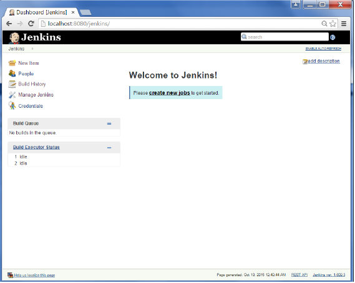The image size is (355, 283).
Task: Open the New Item link
Action: click(29, 63)
